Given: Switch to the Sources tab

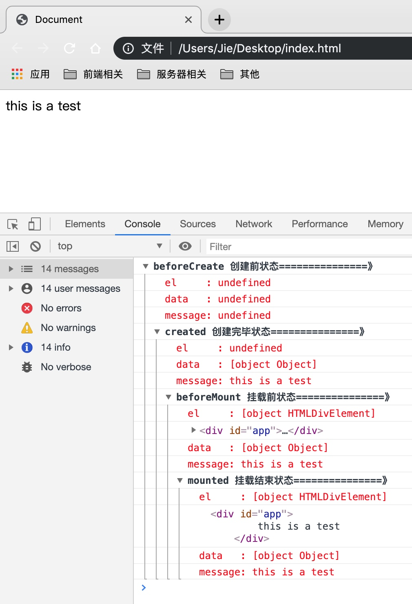Looking at the screenshot, I should click(x=198, y=224).
